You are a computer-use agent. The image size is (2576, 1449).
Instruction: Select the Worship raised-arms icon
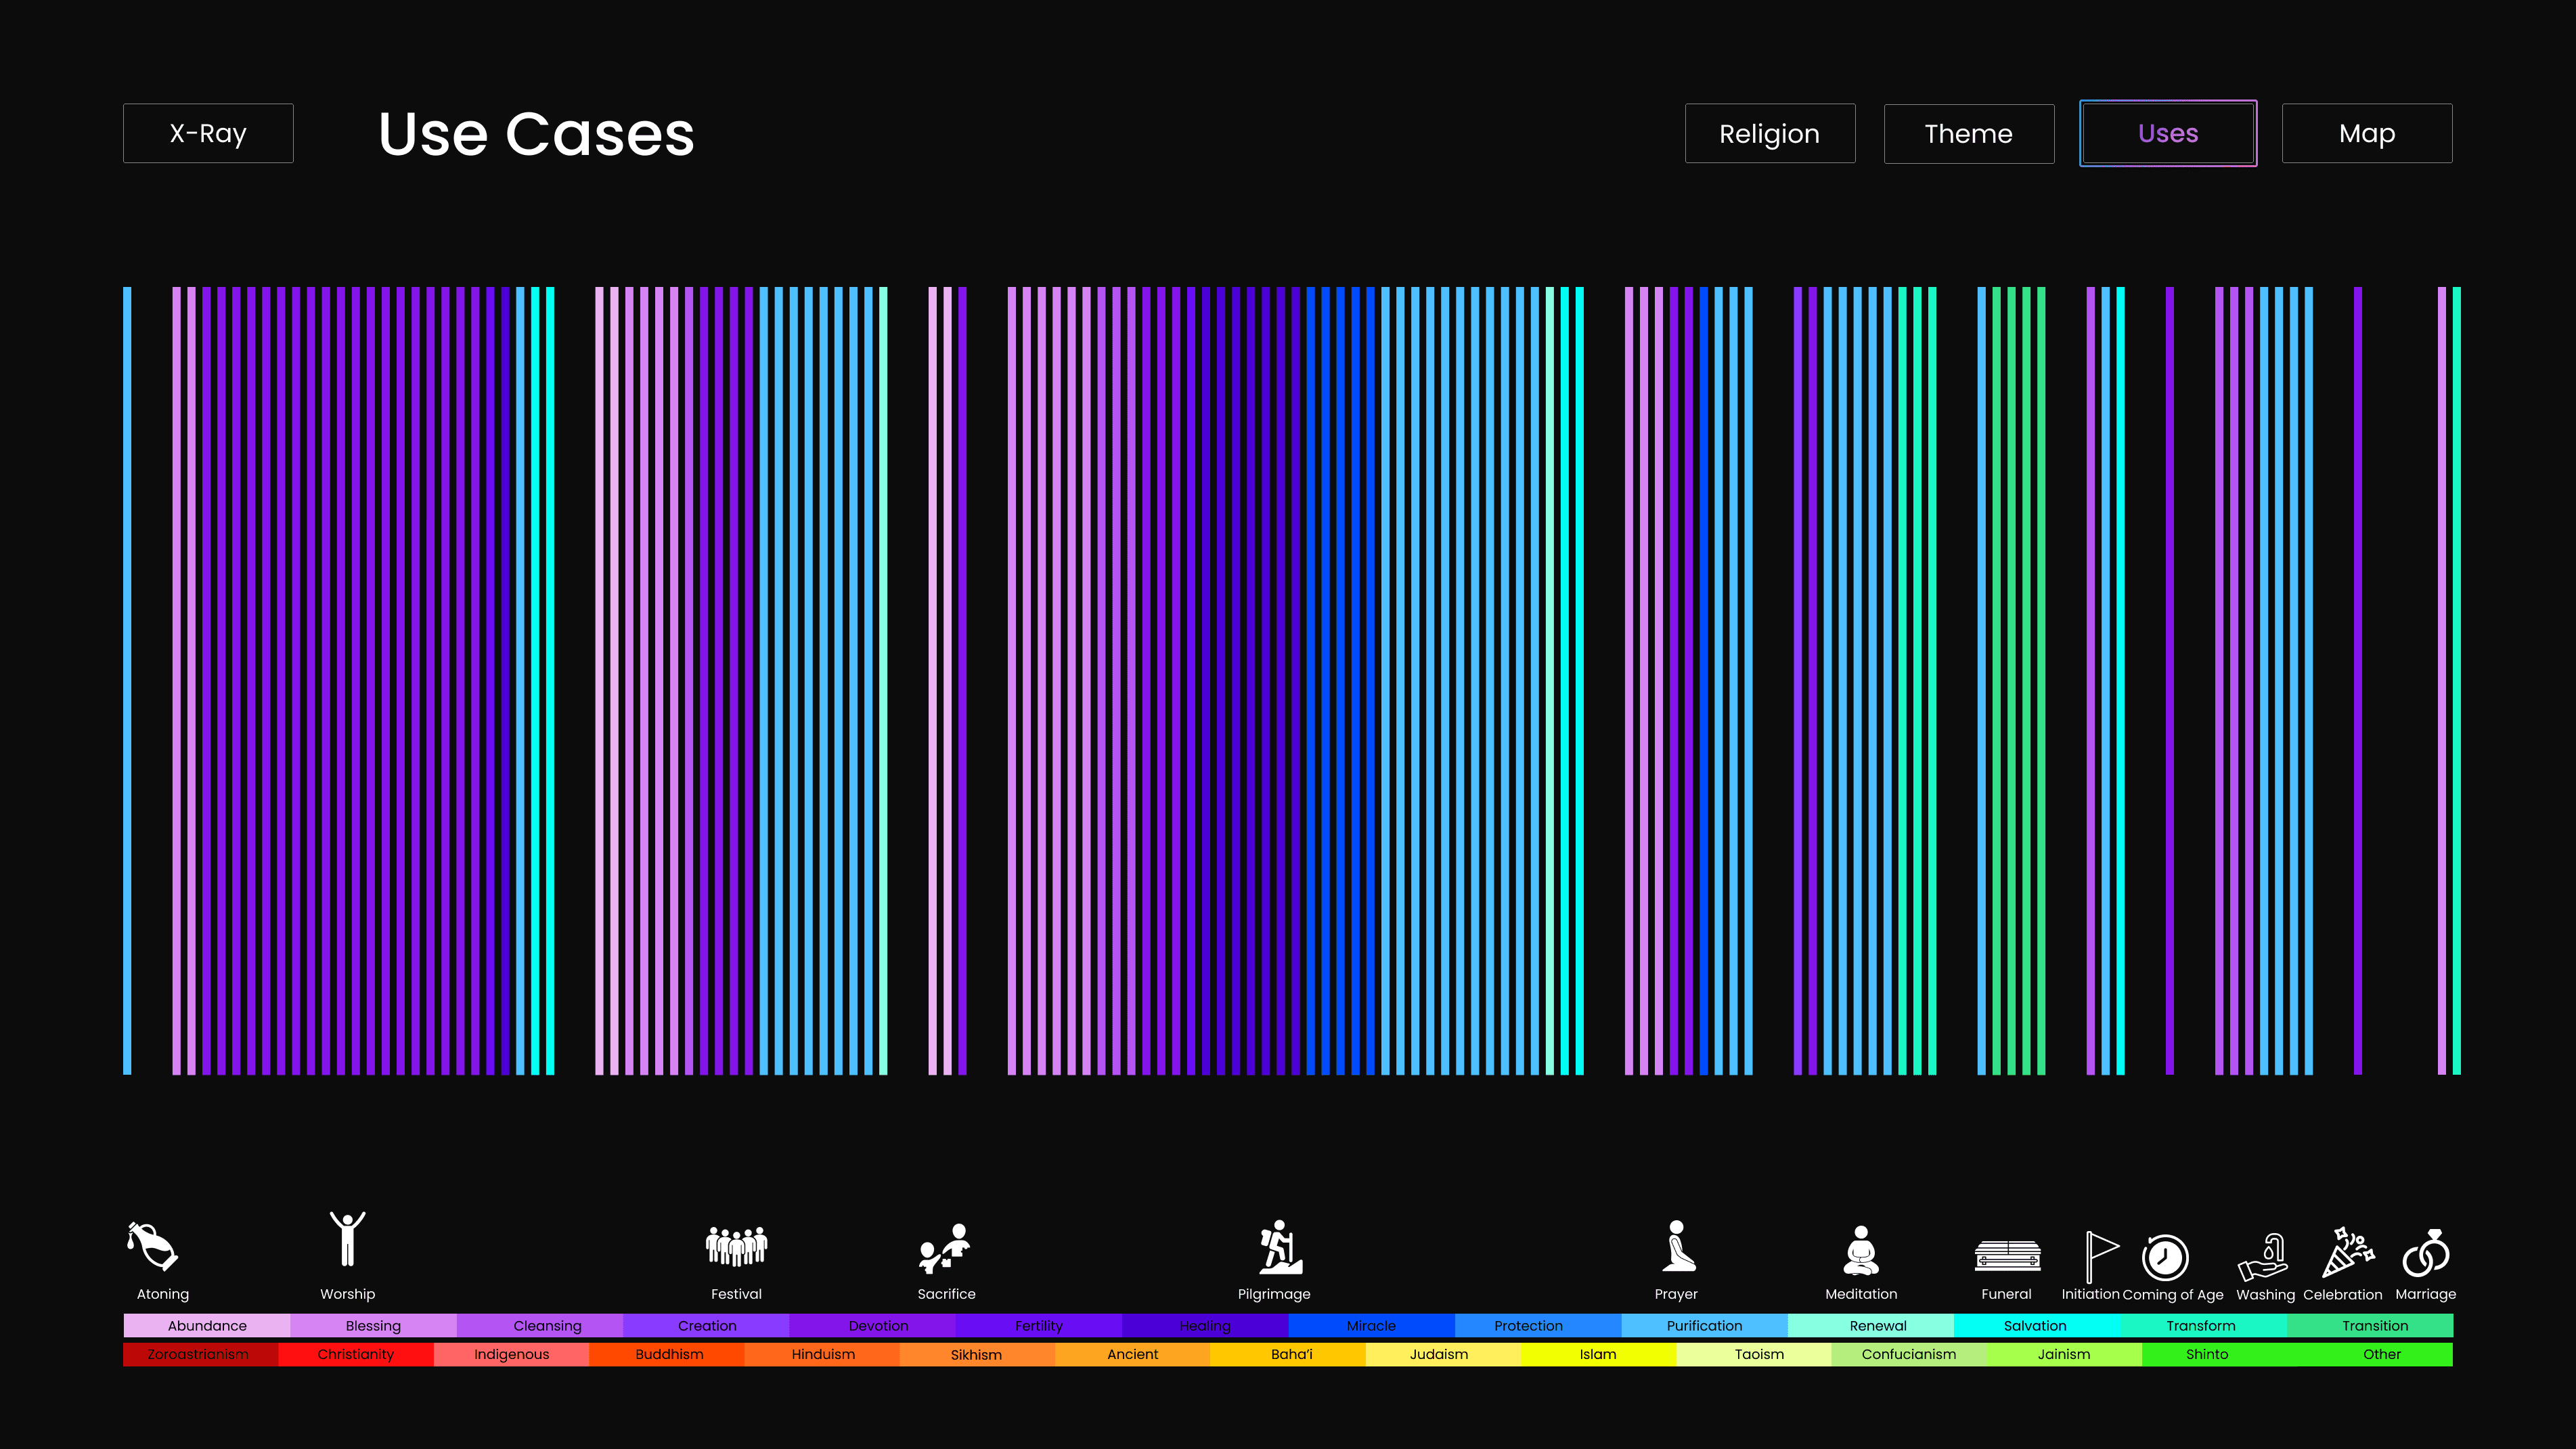pyautogui.click(x=347, y=1240)
